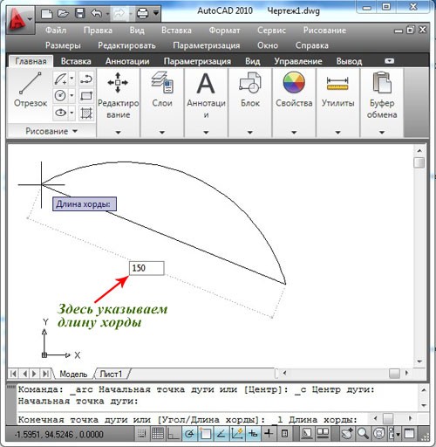Select the Отрезок line tool
The image size is (436, 447).
click(31, 90)
